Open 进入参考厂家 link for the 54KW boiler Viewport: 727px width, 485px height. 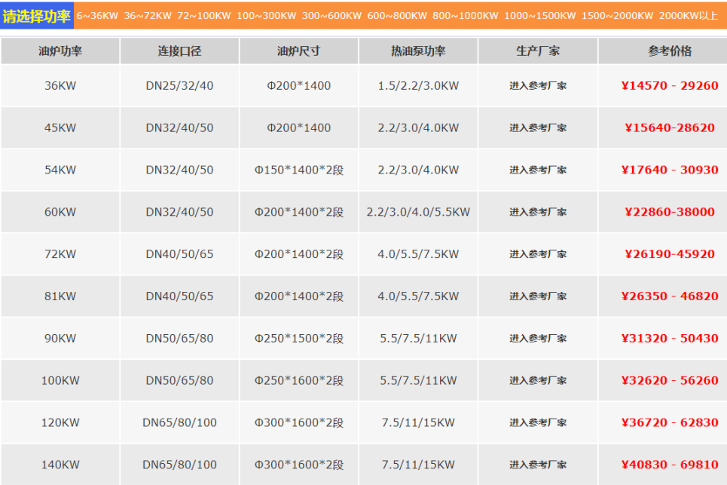538,170
